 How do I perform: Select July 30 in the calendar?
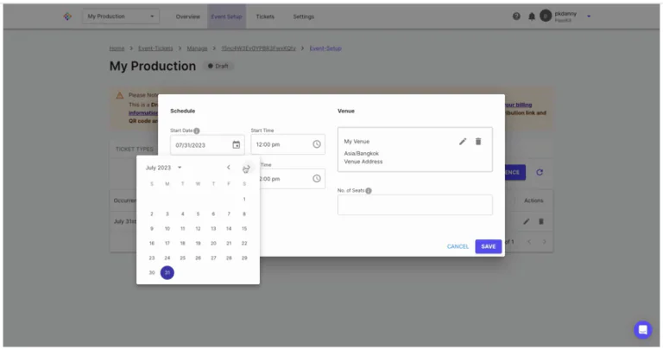coord(152,272)
